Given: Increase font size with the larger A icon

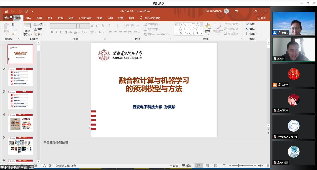Looking at the screenshot, I should click(92, 26).
